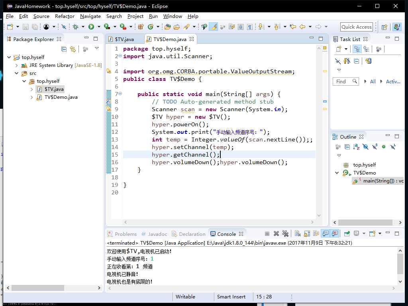Open the File menu
Screen dimensions: 408x306
[x=10, y=16]
